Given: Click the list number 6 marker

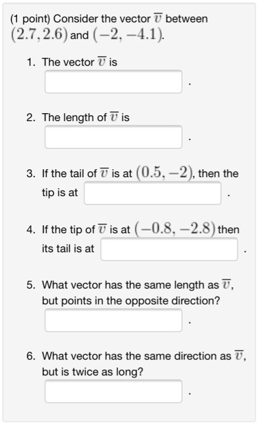Looking at the screenshot, I should [31, 356].
